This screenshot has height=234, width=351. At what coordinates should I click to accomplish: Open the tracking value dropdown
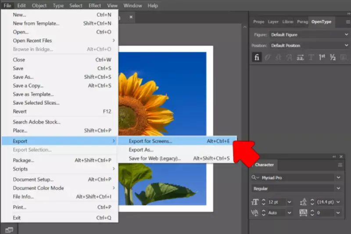pyautogui.click(x=338, y=213)
